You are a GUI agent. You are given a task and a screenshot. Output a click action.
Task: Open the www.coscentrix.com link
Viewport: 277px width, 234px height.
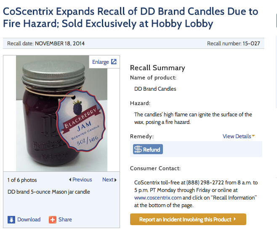pyautogui.click(x=158, y=197)
